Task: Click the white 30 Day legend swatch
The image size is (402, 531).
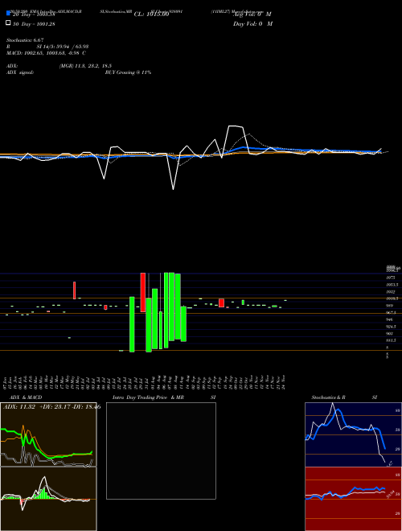Action: point(8,23)
